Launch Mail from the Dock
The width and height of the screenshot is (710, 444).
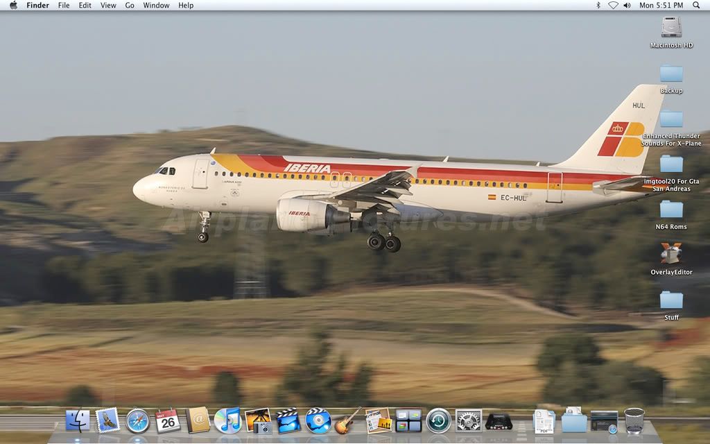pyautogui.click(x=107, y=420)
